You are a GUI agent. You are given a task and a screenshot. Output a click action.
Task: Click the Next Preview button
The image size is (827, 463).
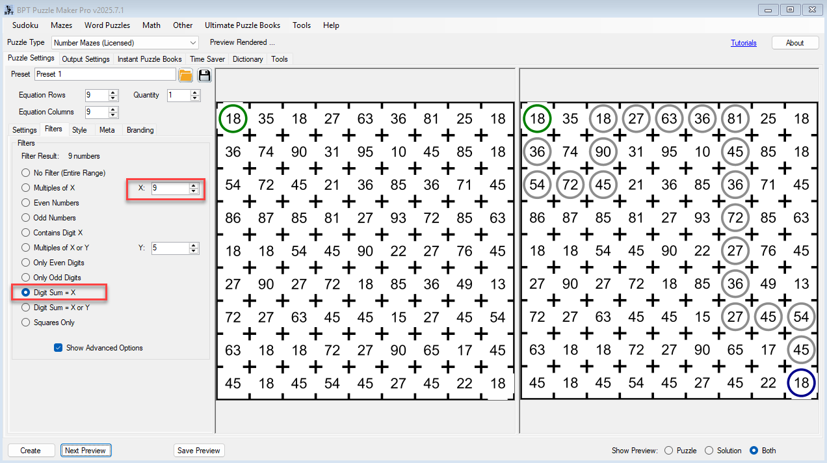pos(86,451)
